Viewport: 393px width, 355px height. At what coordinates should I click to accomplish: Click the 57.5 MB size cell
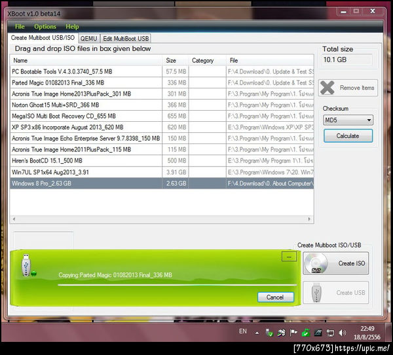176,71
